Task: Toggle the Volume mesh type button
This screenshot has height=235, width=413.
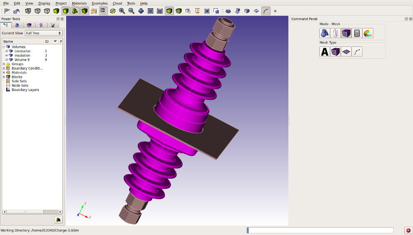Action: click(x=335, y=52)
